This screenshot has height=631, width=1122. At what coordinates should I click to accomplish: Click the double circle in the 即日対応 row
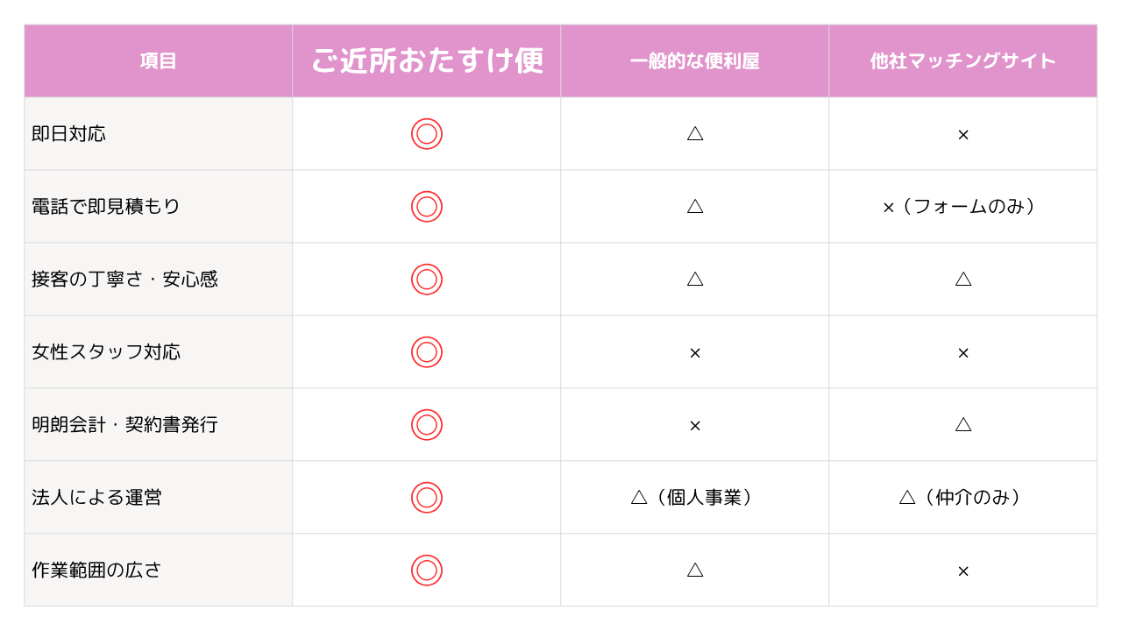(x=427, y=134)
